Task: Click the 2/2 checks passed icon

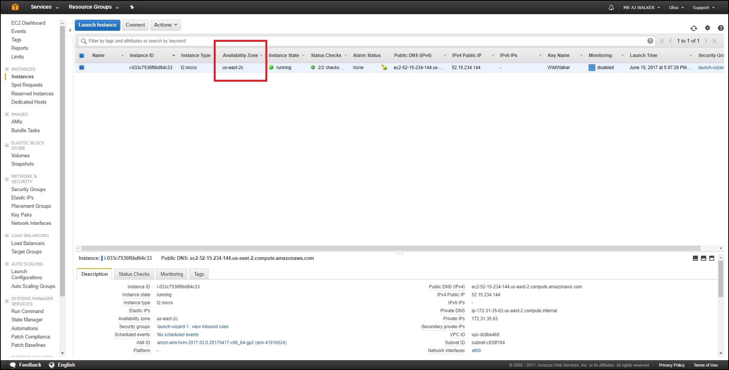Action: (313, 68)
